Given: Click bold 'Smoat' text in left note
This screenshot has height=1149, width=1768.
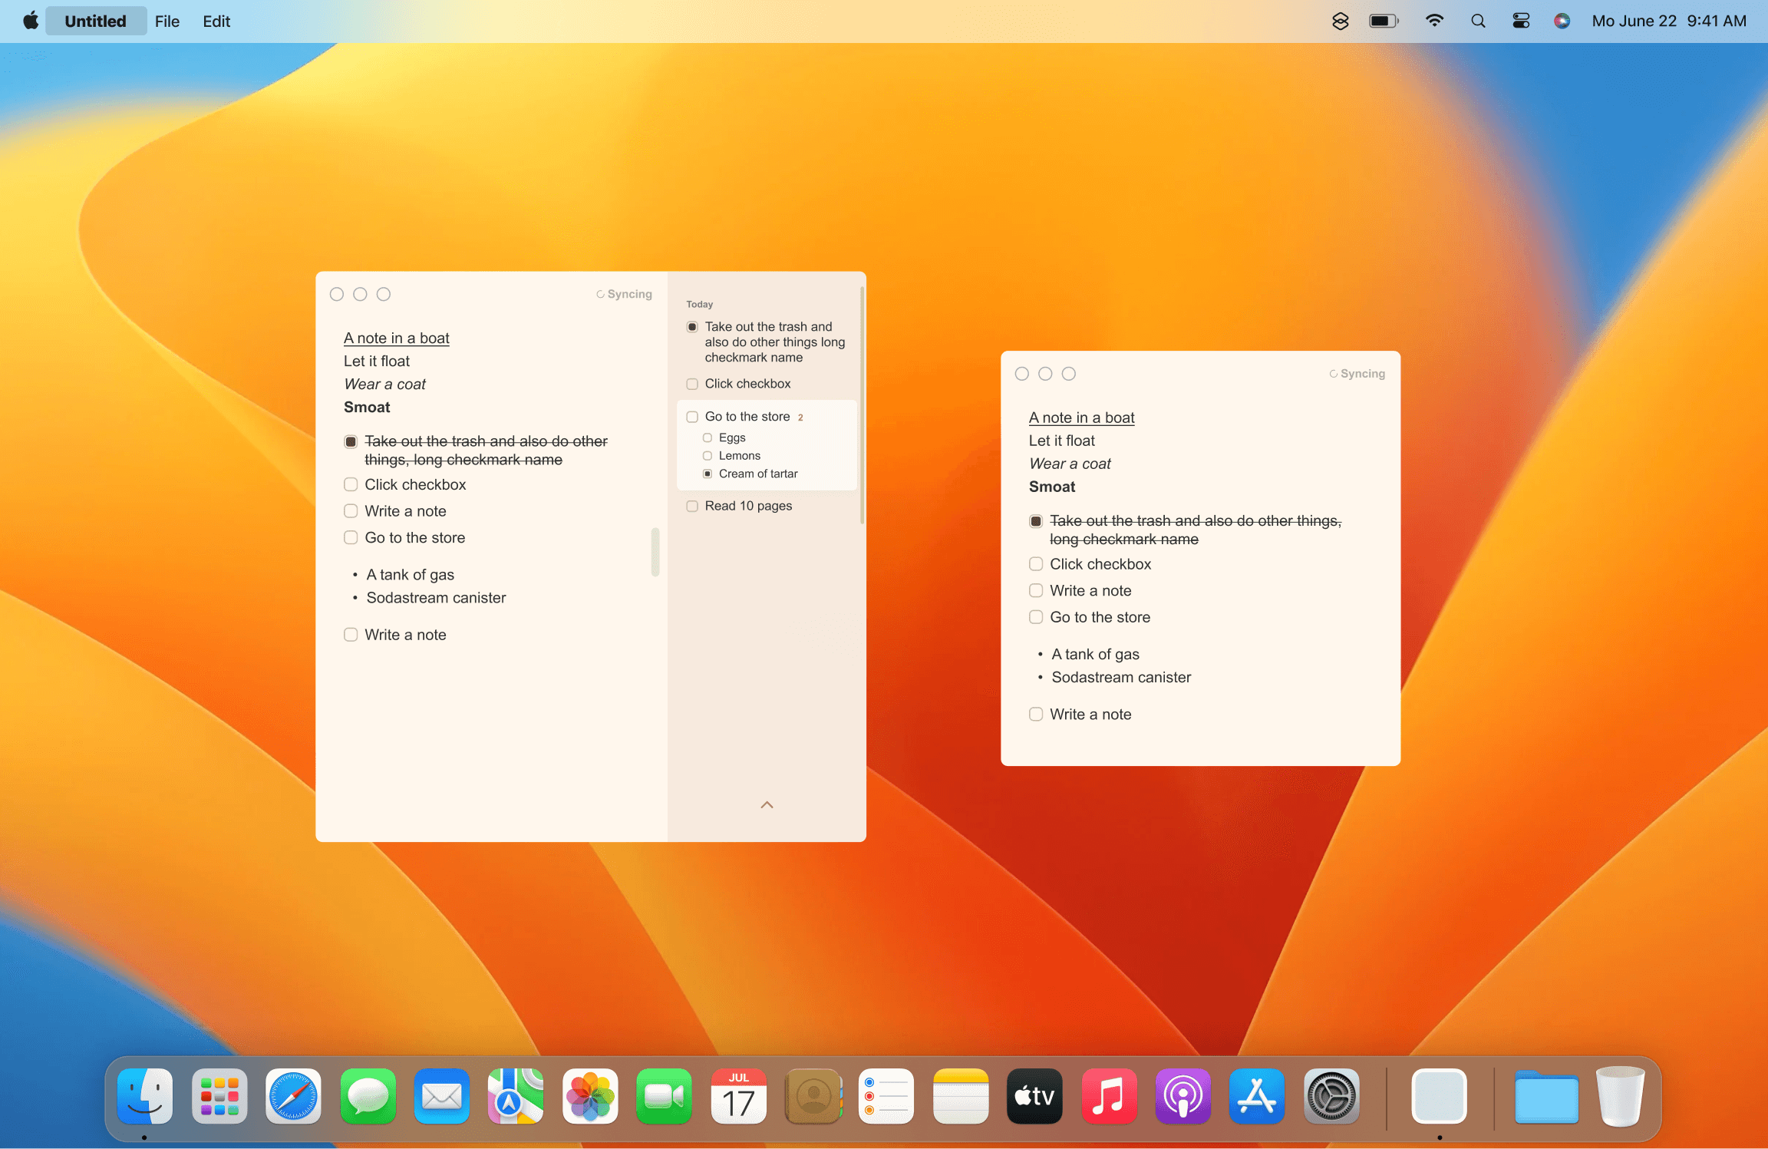Looking at the screenshot, I should coord(367,408).
